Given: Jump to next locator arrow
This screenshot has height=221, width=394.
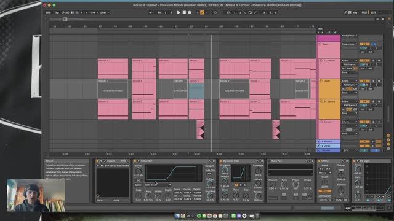Looking at the screenshot, I should tap(323, 33).
